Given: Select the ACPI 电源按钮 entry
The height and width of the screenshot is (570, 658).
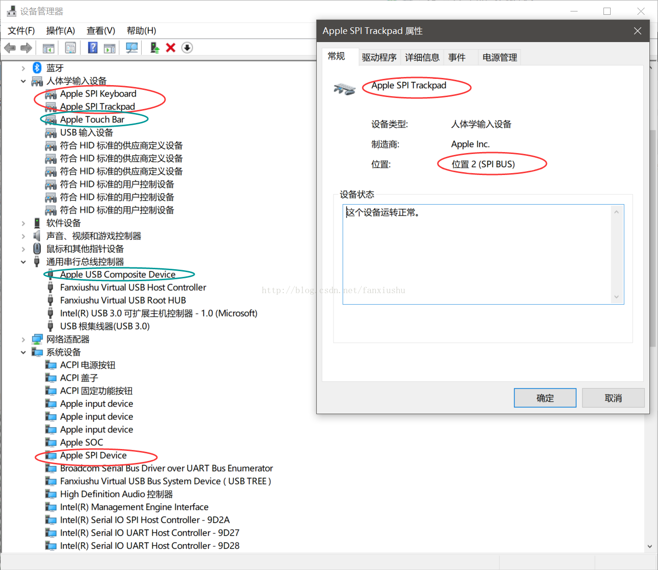Looking at the screenshot, I should [x=88, y=365].
